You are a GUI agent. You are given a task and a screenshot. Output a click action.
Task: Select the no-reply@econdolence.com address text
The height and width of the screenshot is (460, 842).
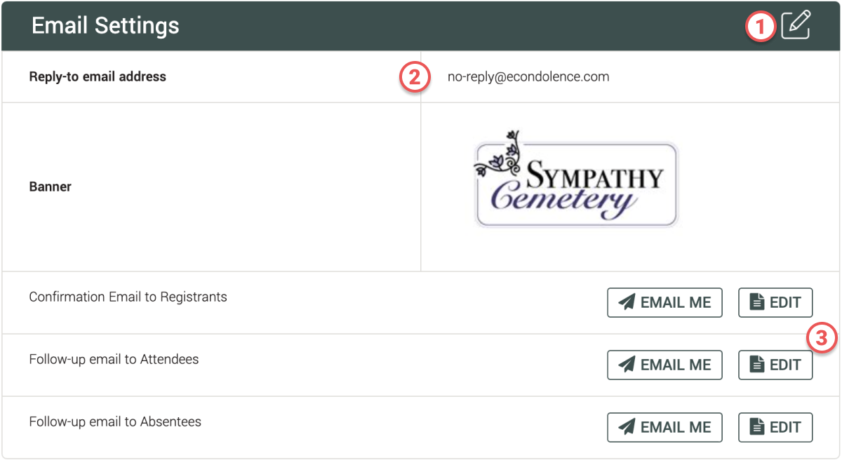coord(528,76)
